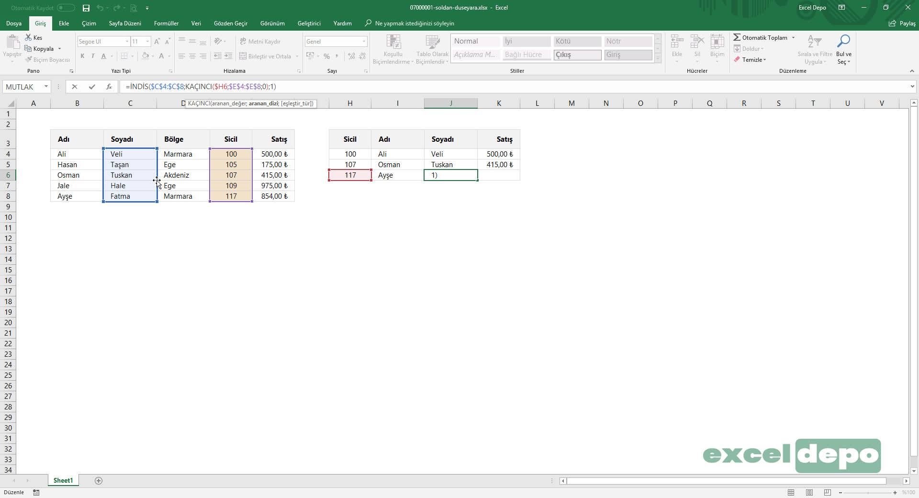Viewport: 919px width, 498px height.
Task: Switch to the Ekle ribbon tab
Action: [x=64, y=23]
